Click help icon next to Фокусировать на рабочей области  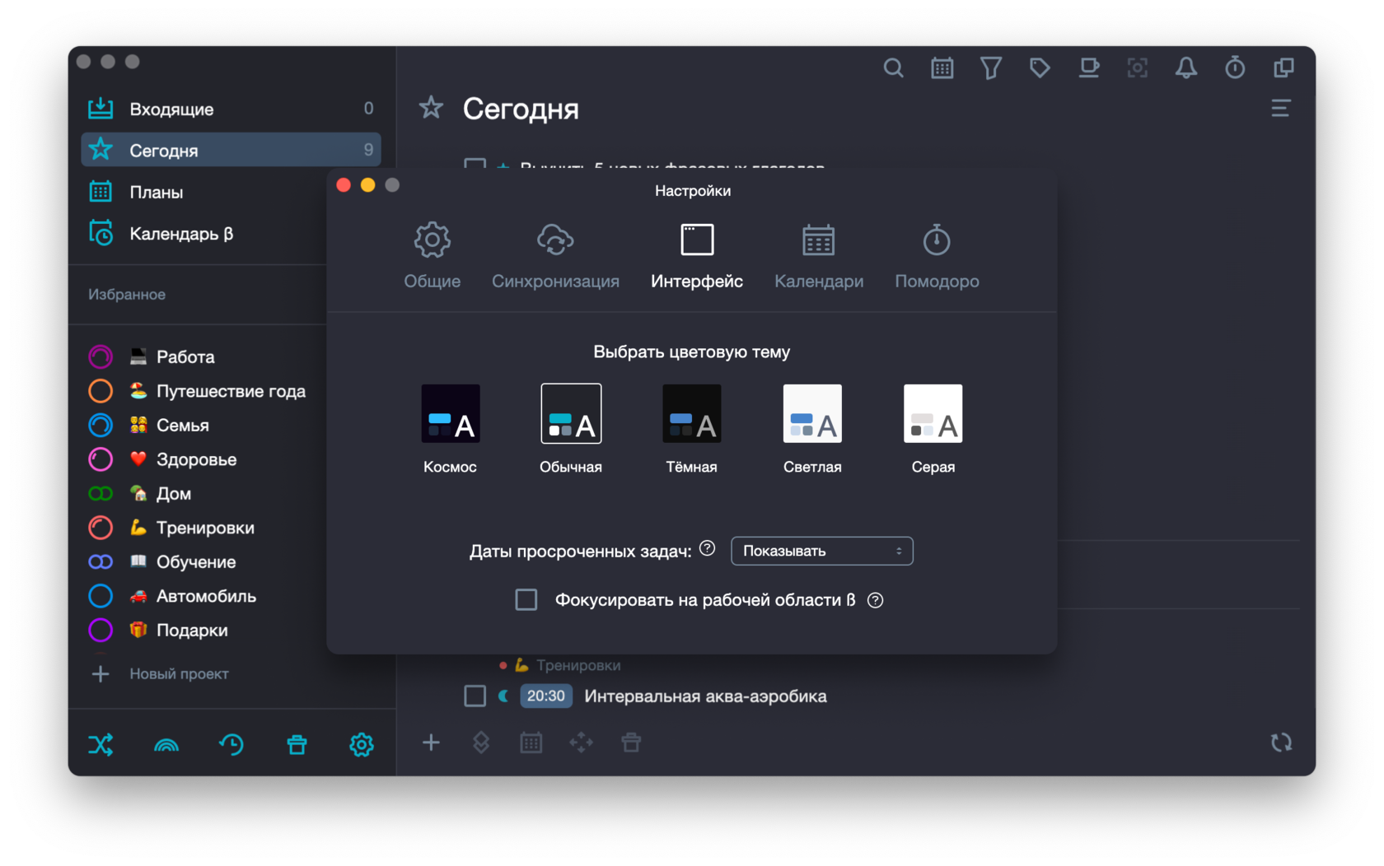(876, 600)
